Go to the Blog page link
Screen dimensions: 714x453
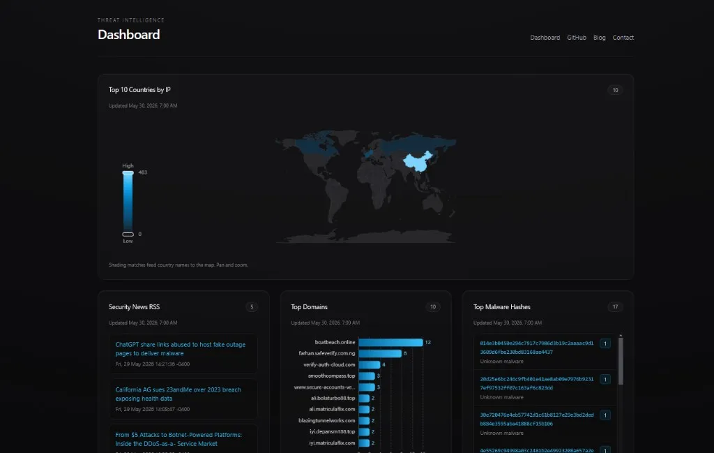(599, 38)
